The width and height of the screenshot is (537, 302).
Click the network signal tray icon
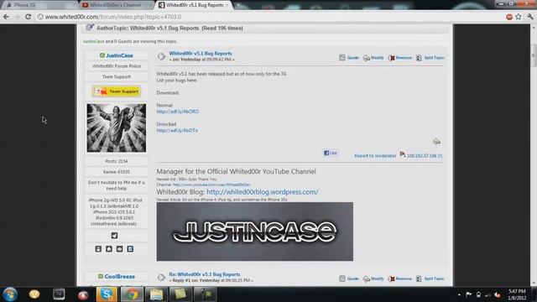[x=487, y=294]
